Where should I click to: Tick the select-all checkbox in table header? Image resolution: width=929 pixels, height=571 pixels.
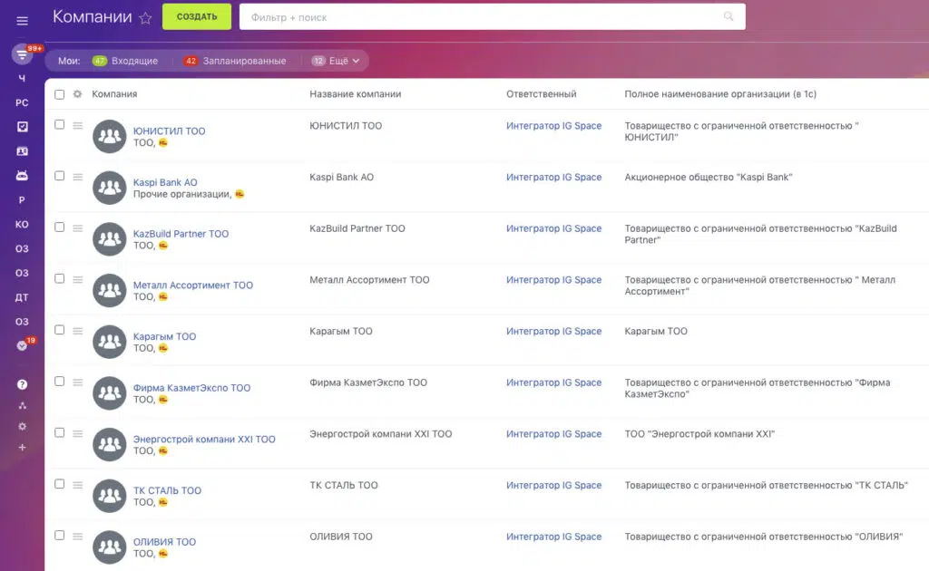pos(60,94)
